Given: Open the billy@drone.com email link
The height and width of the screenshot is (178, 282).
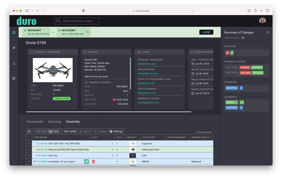Looking at the screenshot, I should point(147,93).
